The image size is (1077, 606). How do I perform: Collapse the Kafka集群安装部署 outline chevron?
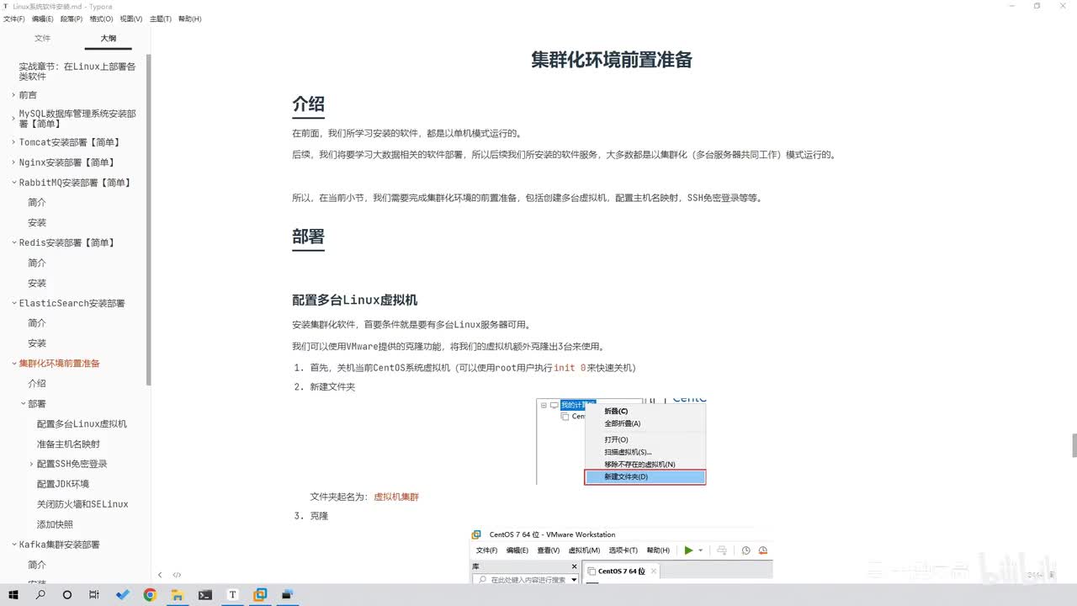[13, 545]
